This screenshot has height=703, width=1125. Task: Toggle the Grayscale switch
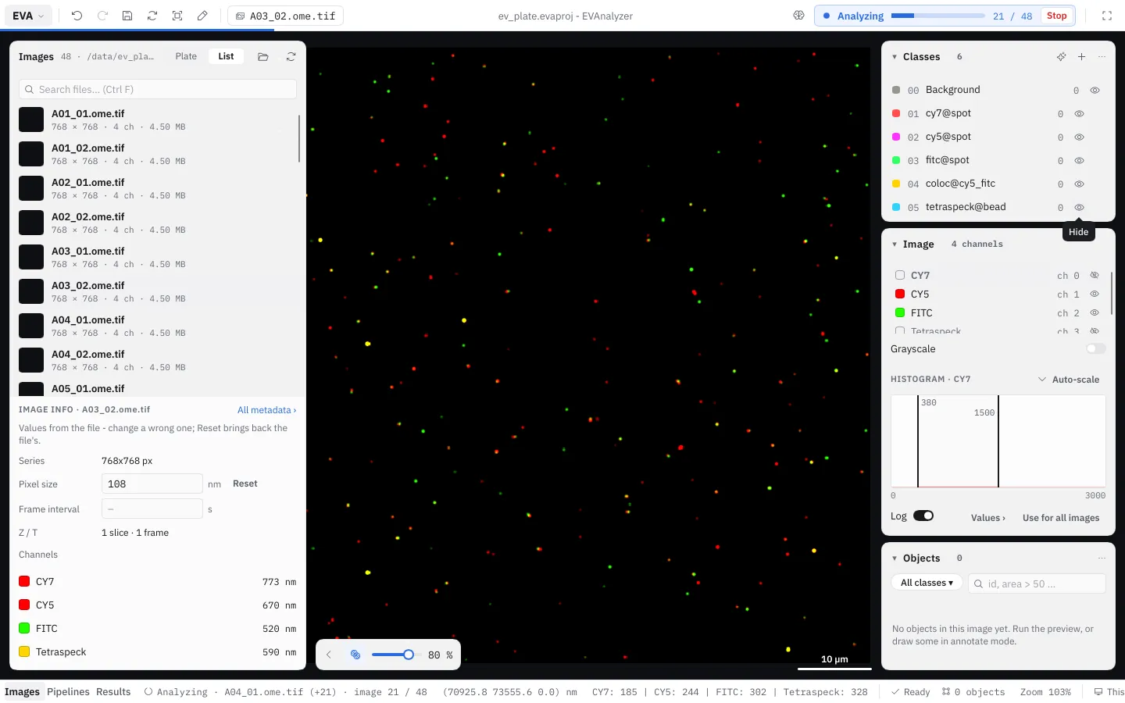pos(1096,348)
